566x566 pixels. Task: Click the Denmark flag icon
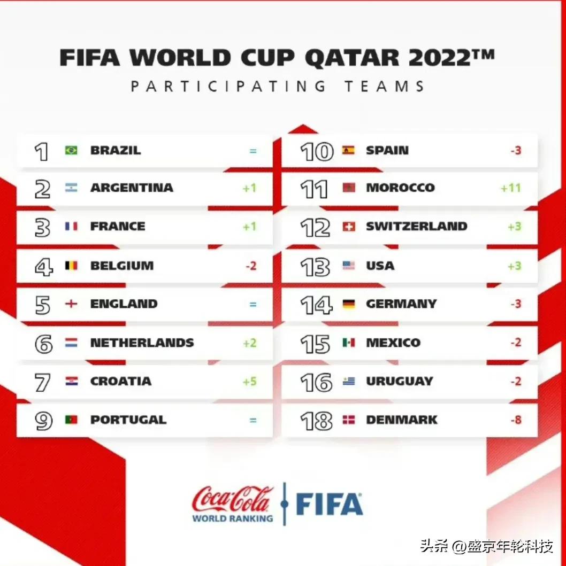(x=348, y=420)
